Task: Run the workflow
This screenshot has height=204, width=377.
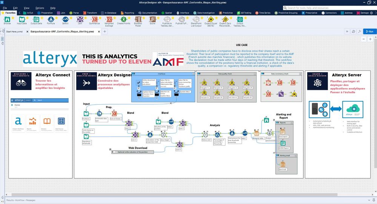Action: coord(369,31)
